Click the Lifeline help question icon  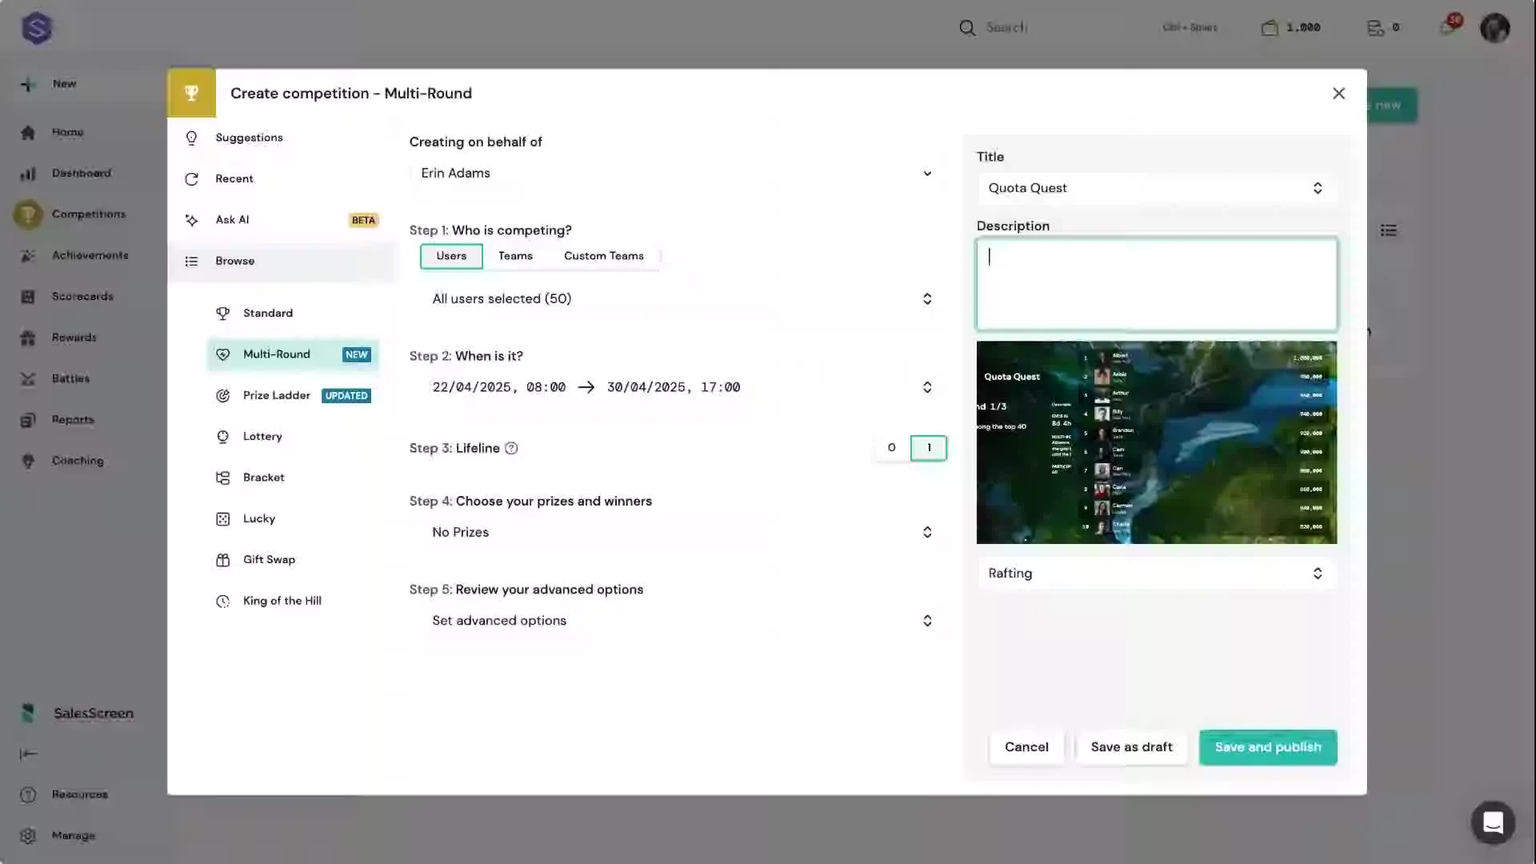[x=511, y=449]
